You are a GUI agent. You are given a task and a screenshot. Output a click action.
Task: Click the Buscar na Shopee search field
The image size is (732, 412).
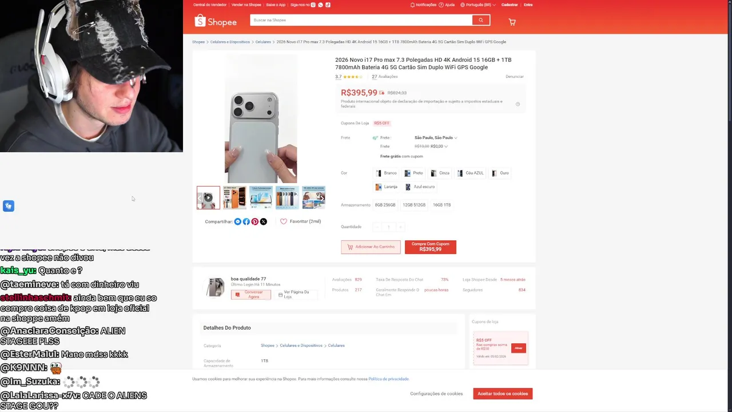coord(361,20)
